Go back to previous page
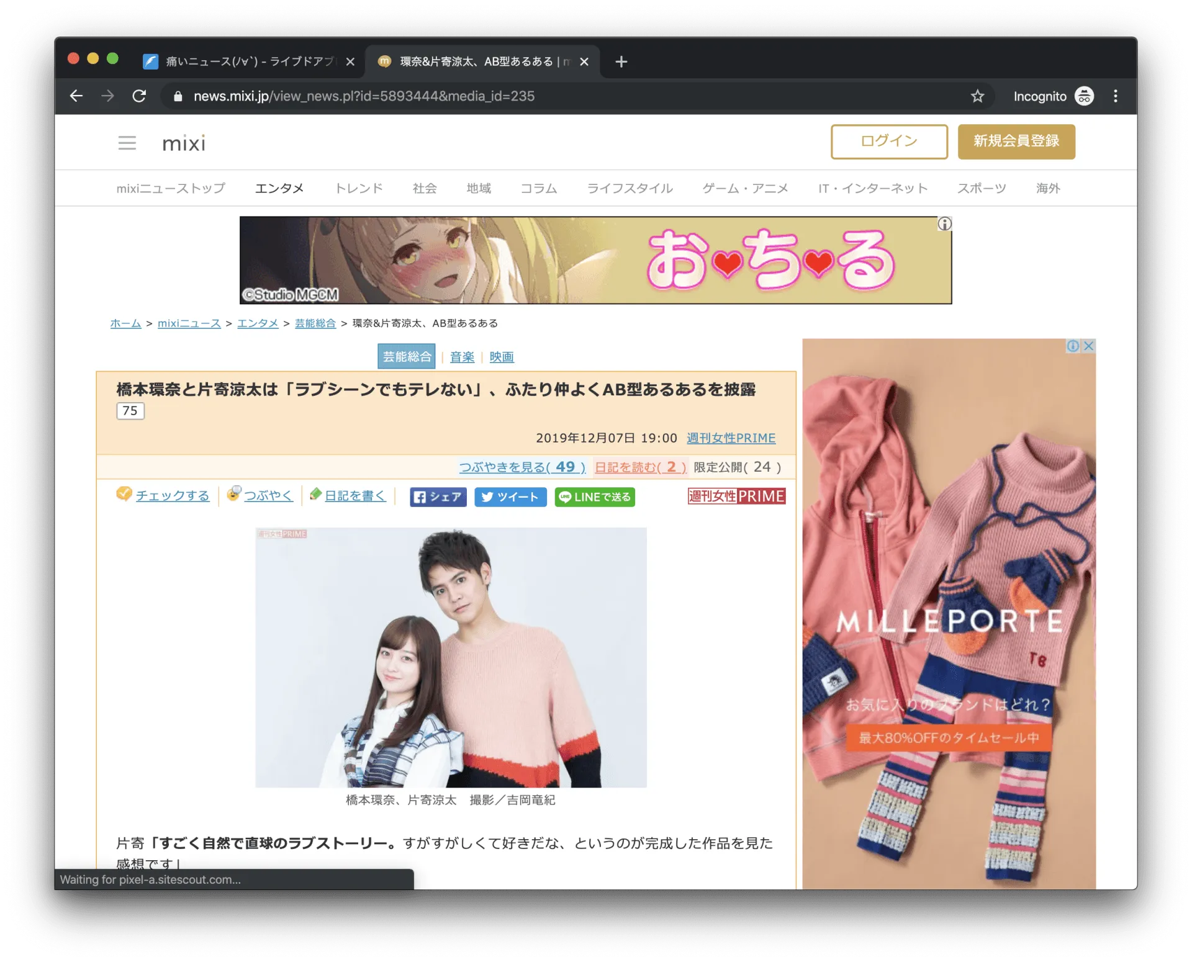Viewport: 1192px width, 962px height. (x=76, y=96)
